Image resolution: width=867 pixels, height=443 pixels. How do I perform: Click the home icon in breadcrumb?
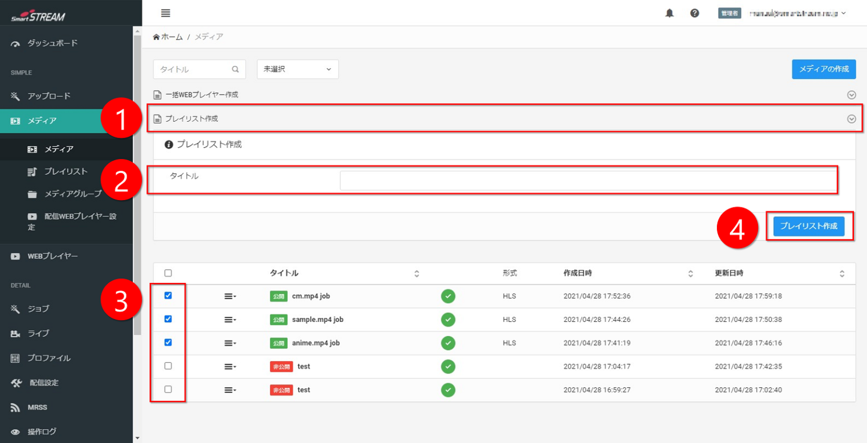pos(156,37)
